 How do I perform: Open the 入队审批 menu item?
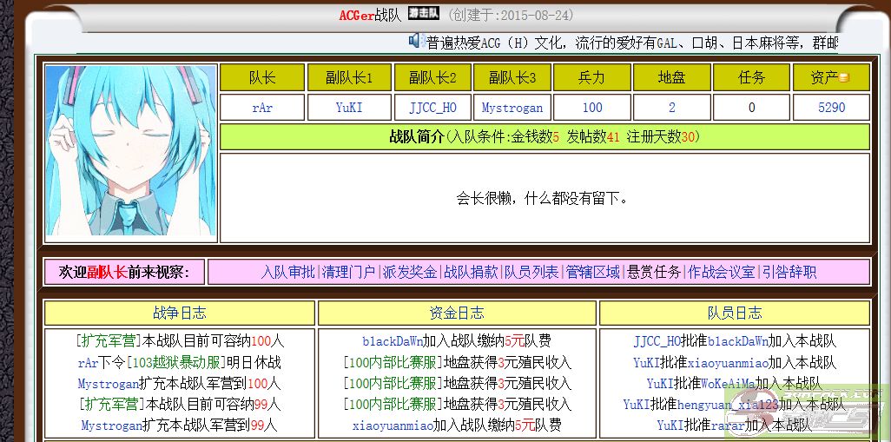[288, 272]
